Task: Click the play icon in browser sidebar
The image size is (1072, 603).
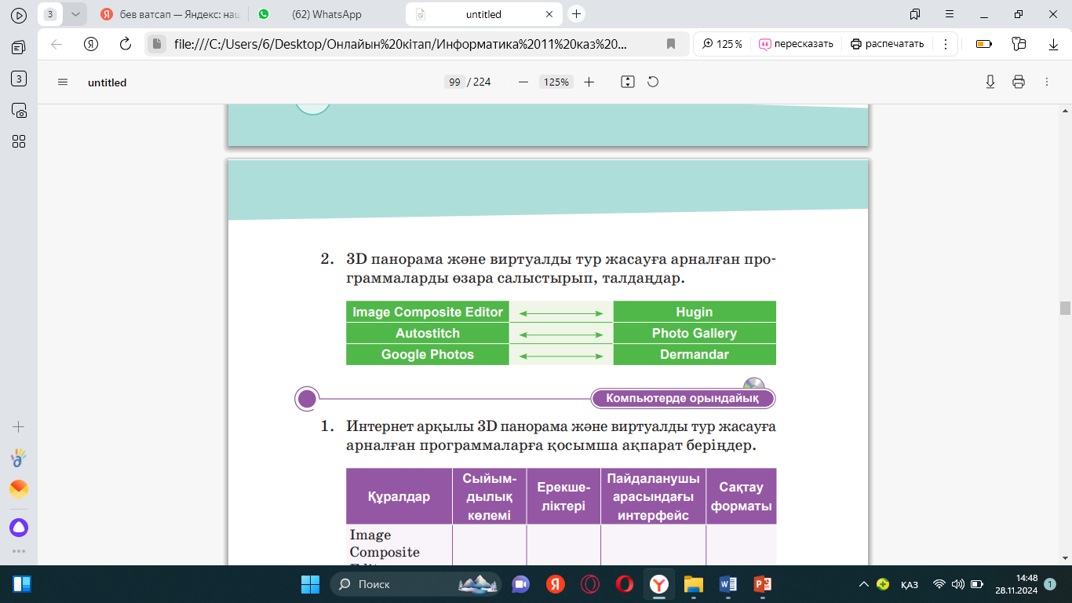Action: [19, 14]
